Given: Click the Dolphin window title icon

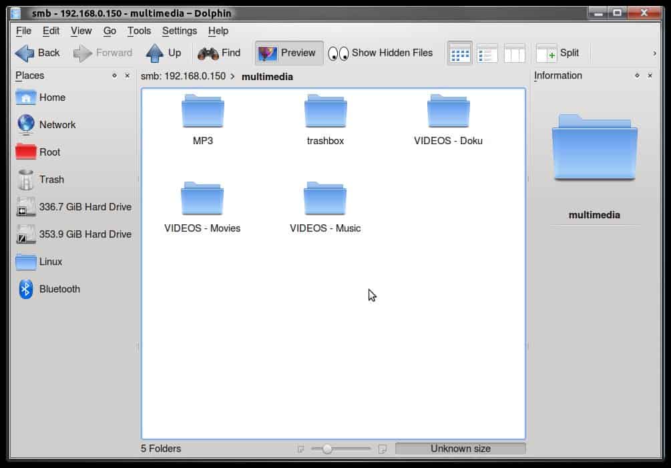Looking at the screenshot, I should tap(16, 13).
